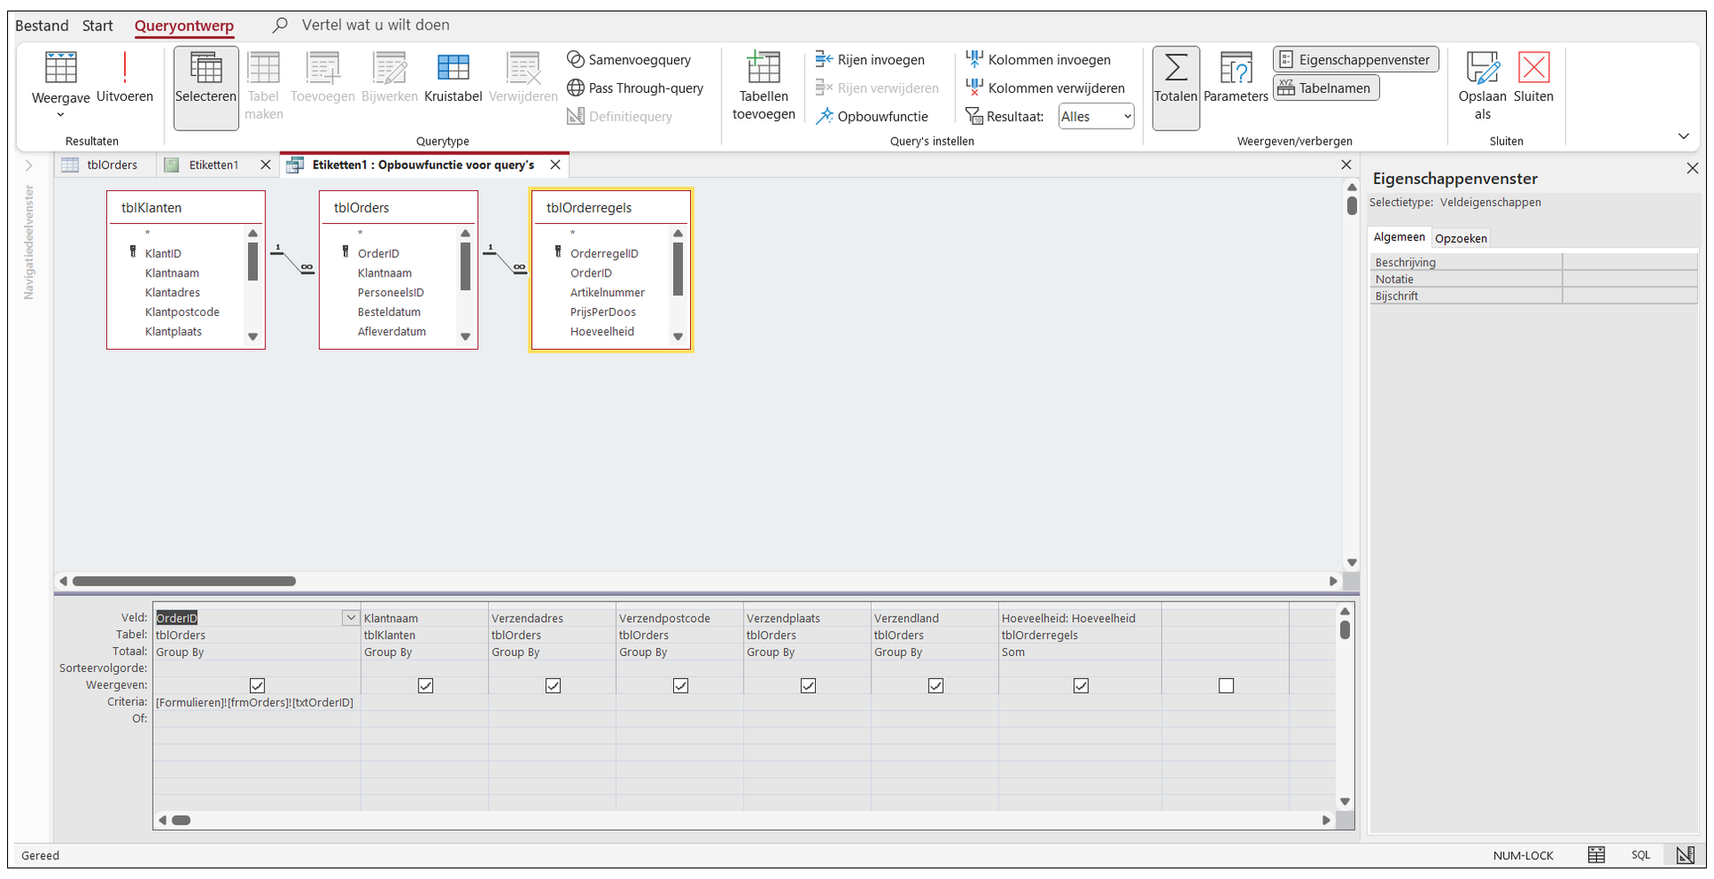
Task: Click Kolommen verwijderen
Action: [1045, 88]
